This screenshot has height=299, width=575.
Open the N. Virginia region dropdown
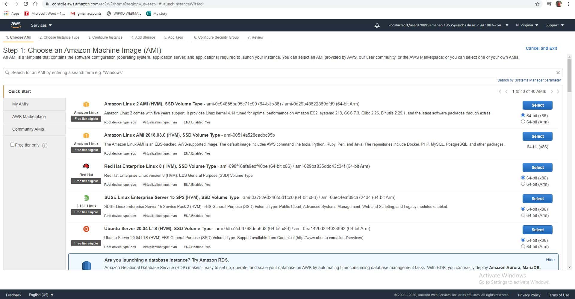click(527, 25)
